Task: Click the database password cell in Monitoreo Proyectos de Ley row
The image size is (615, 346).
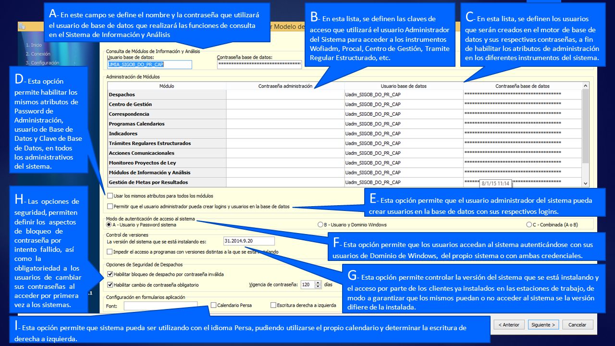Action: [x=523, y=163]
